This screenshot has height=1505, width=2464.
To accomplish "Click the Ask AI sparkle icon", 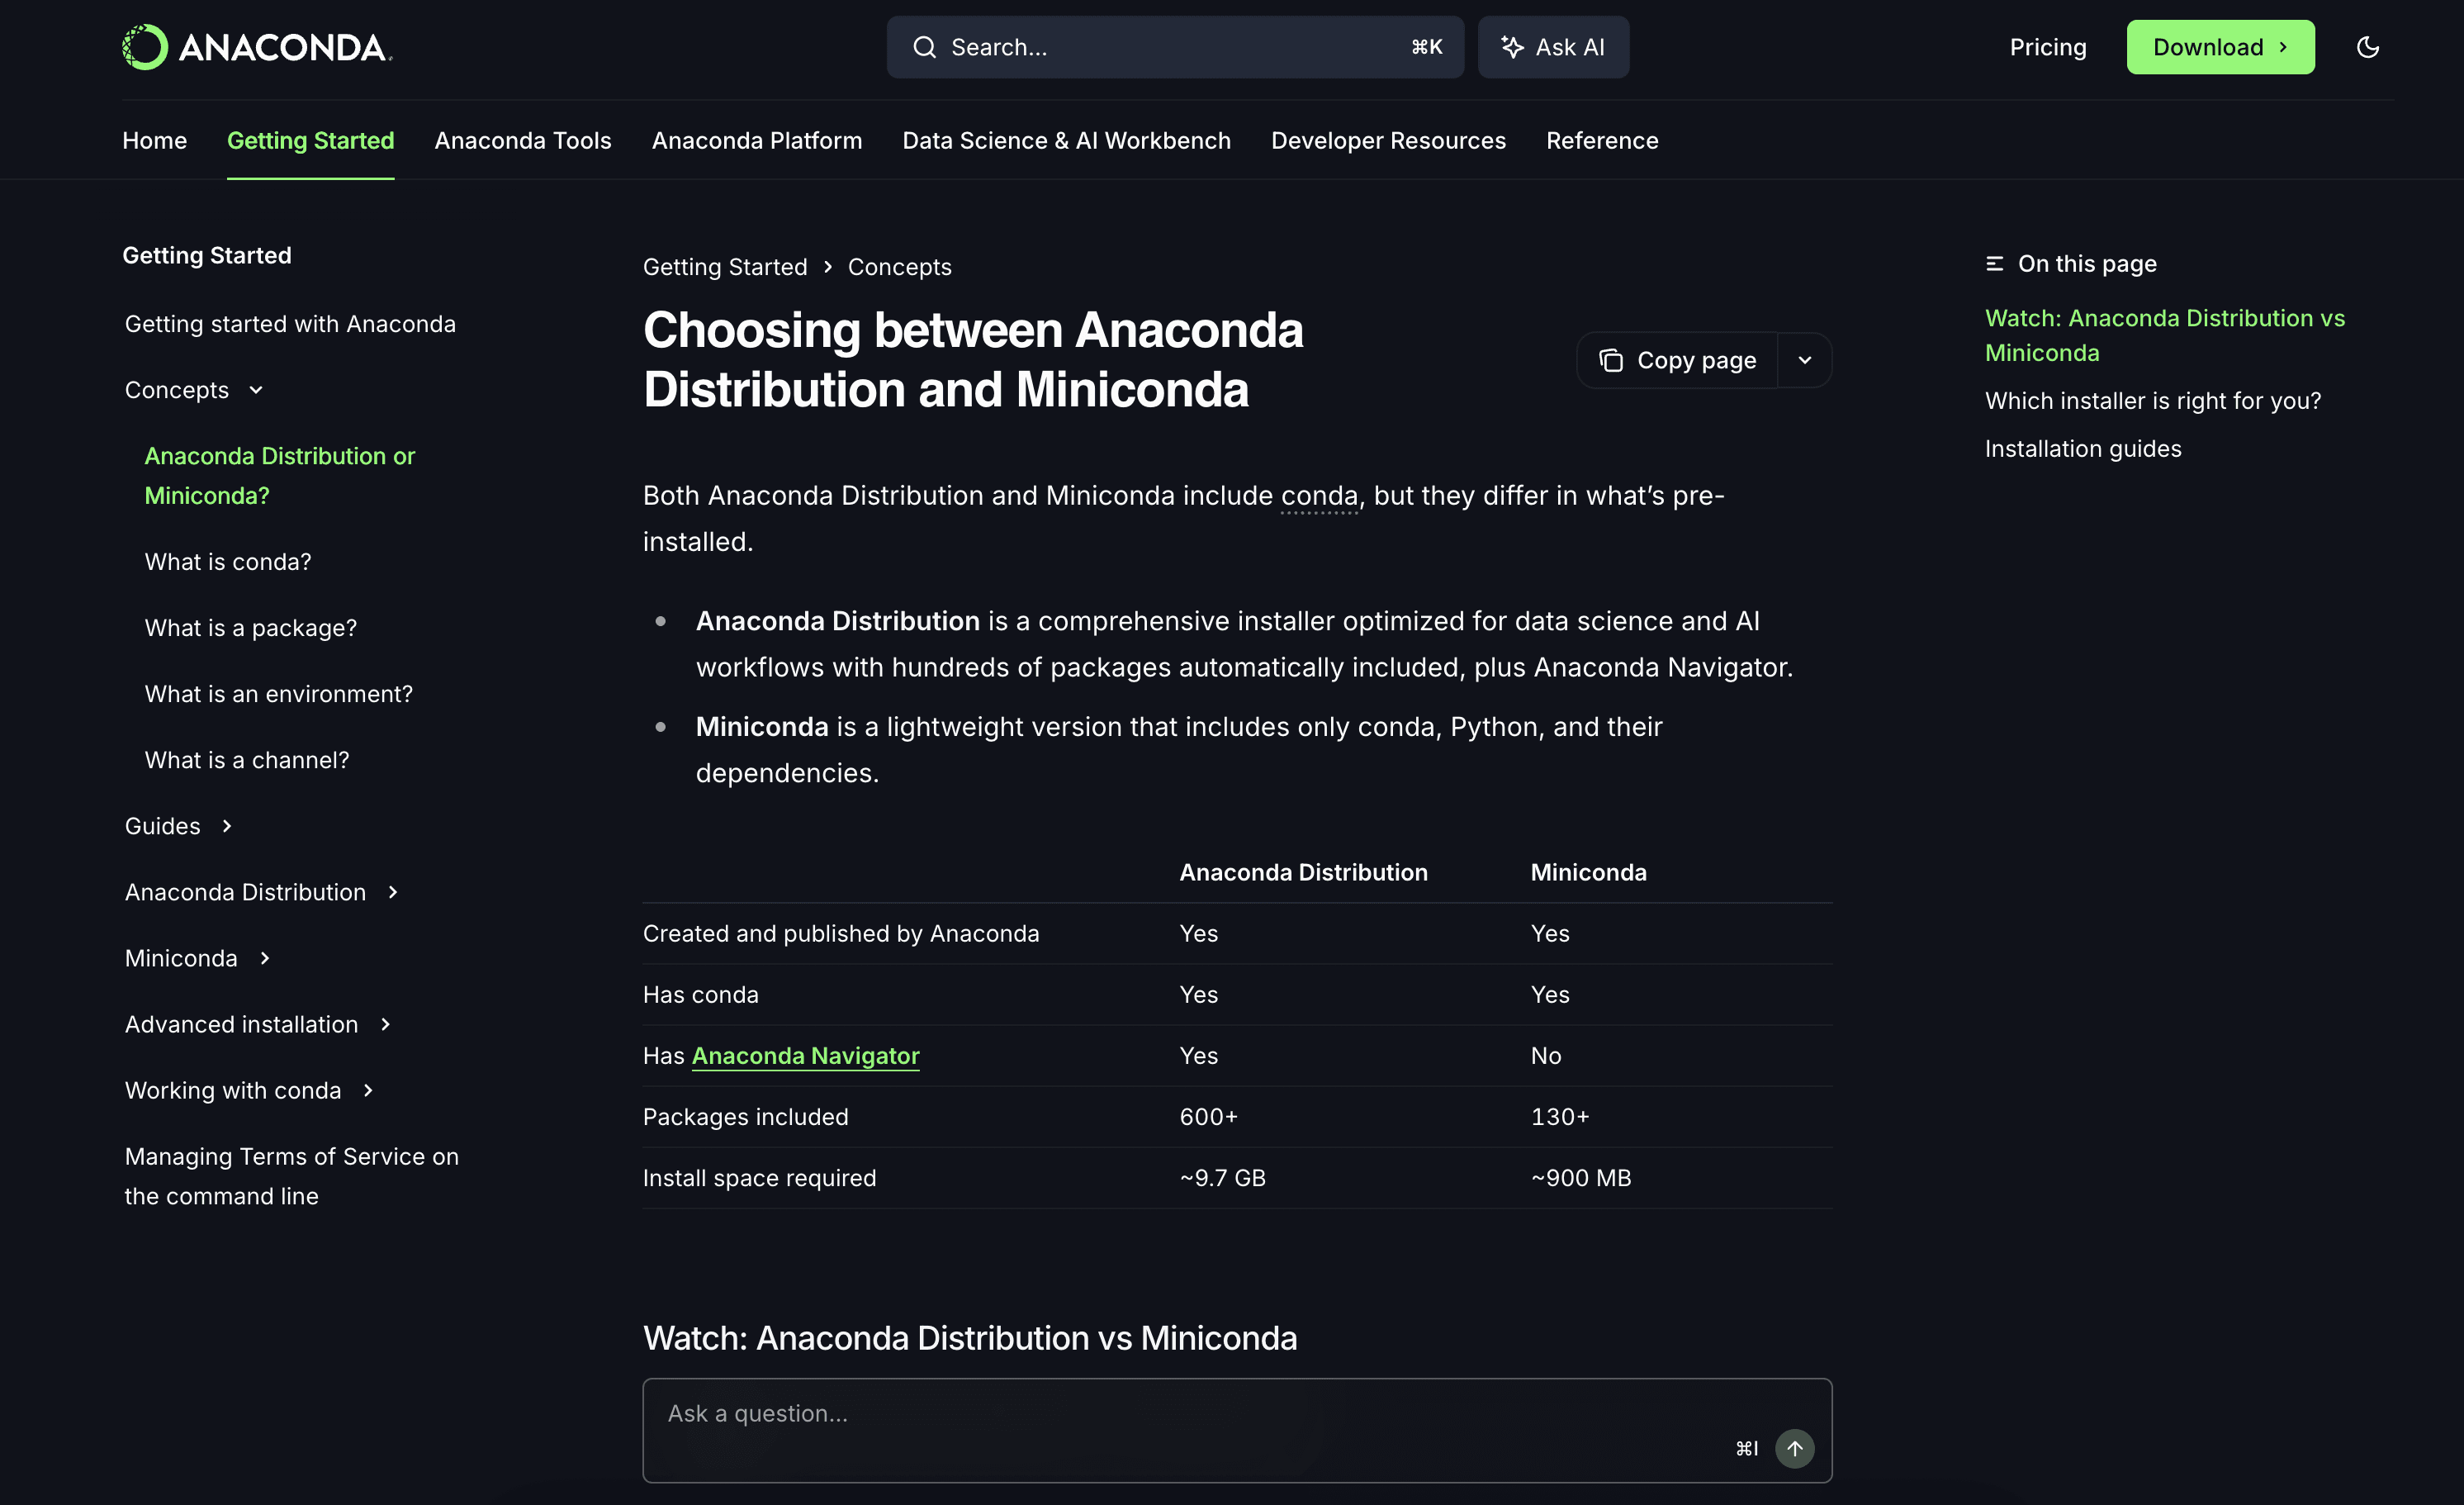I will pyautogui.click(x=1511, y=46).
